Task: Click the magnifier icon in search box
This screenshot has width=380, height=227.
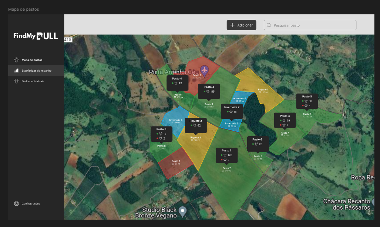Action: click(x=269, y=25)
